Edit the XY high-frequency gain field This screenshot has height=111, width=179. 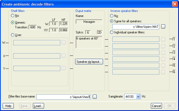(x=63, y=30)
